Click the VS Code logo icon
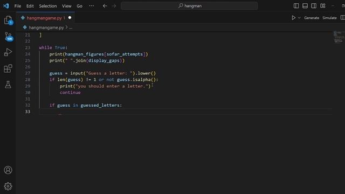The image size is (345, 194). [x=6, y=6]
